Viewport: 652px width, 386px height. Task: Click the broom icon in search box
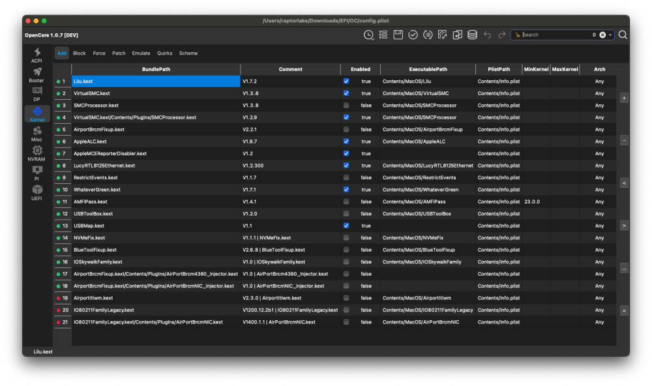click(517, 35)
